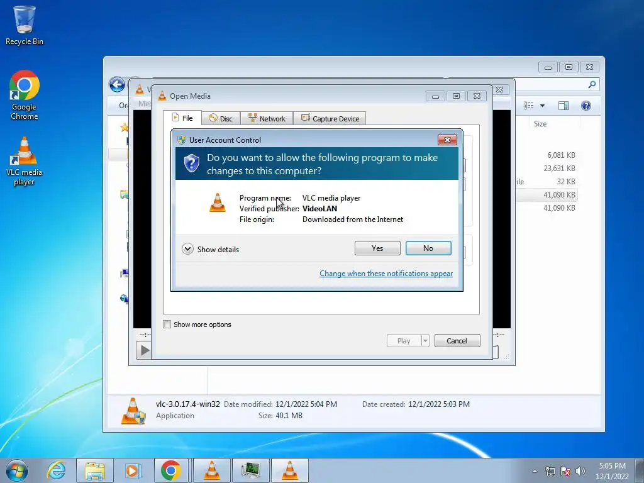
Task: Click Cancel in the Open Media dialog
Action: point(457,340)
